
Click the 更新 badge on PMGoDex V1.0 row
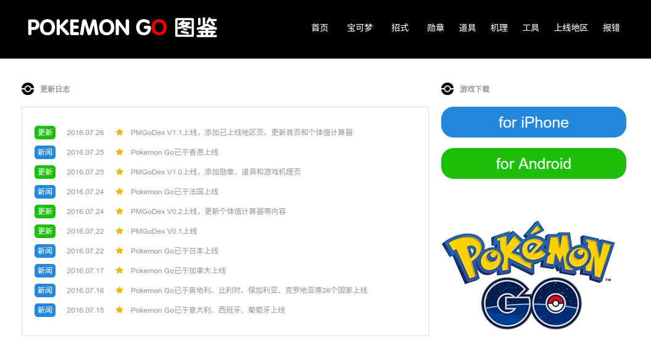tap(45, 172)
